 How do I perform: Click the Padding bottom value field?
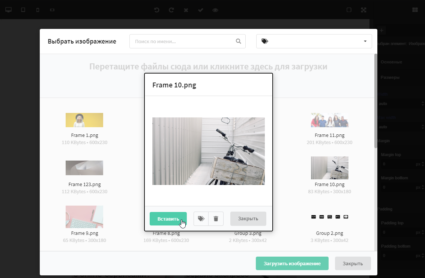pos(398,256)
